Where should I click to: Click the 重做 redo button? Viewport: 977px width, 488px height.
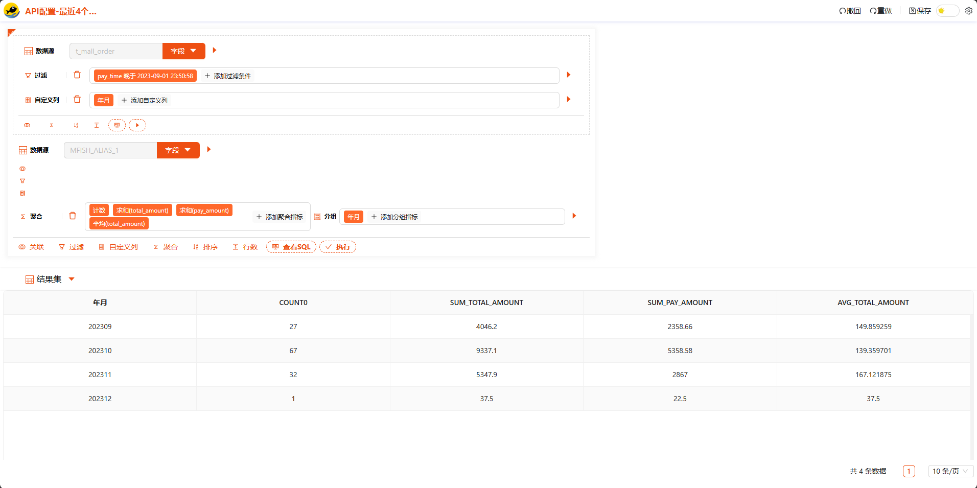881,11
